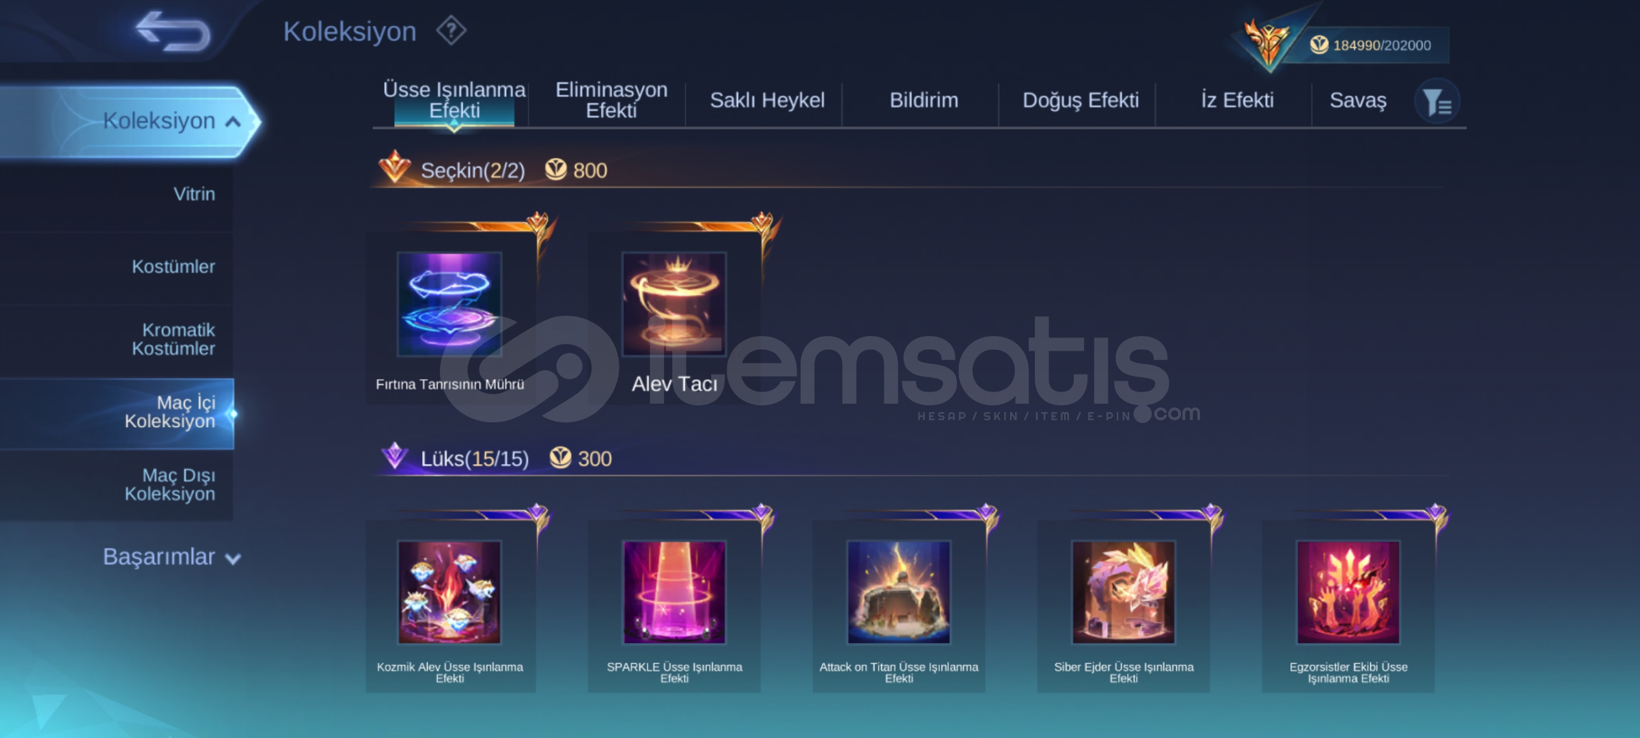Expand the Başarımlar sidebar section
Screen dimensions: 1640x738
point(171,557)
